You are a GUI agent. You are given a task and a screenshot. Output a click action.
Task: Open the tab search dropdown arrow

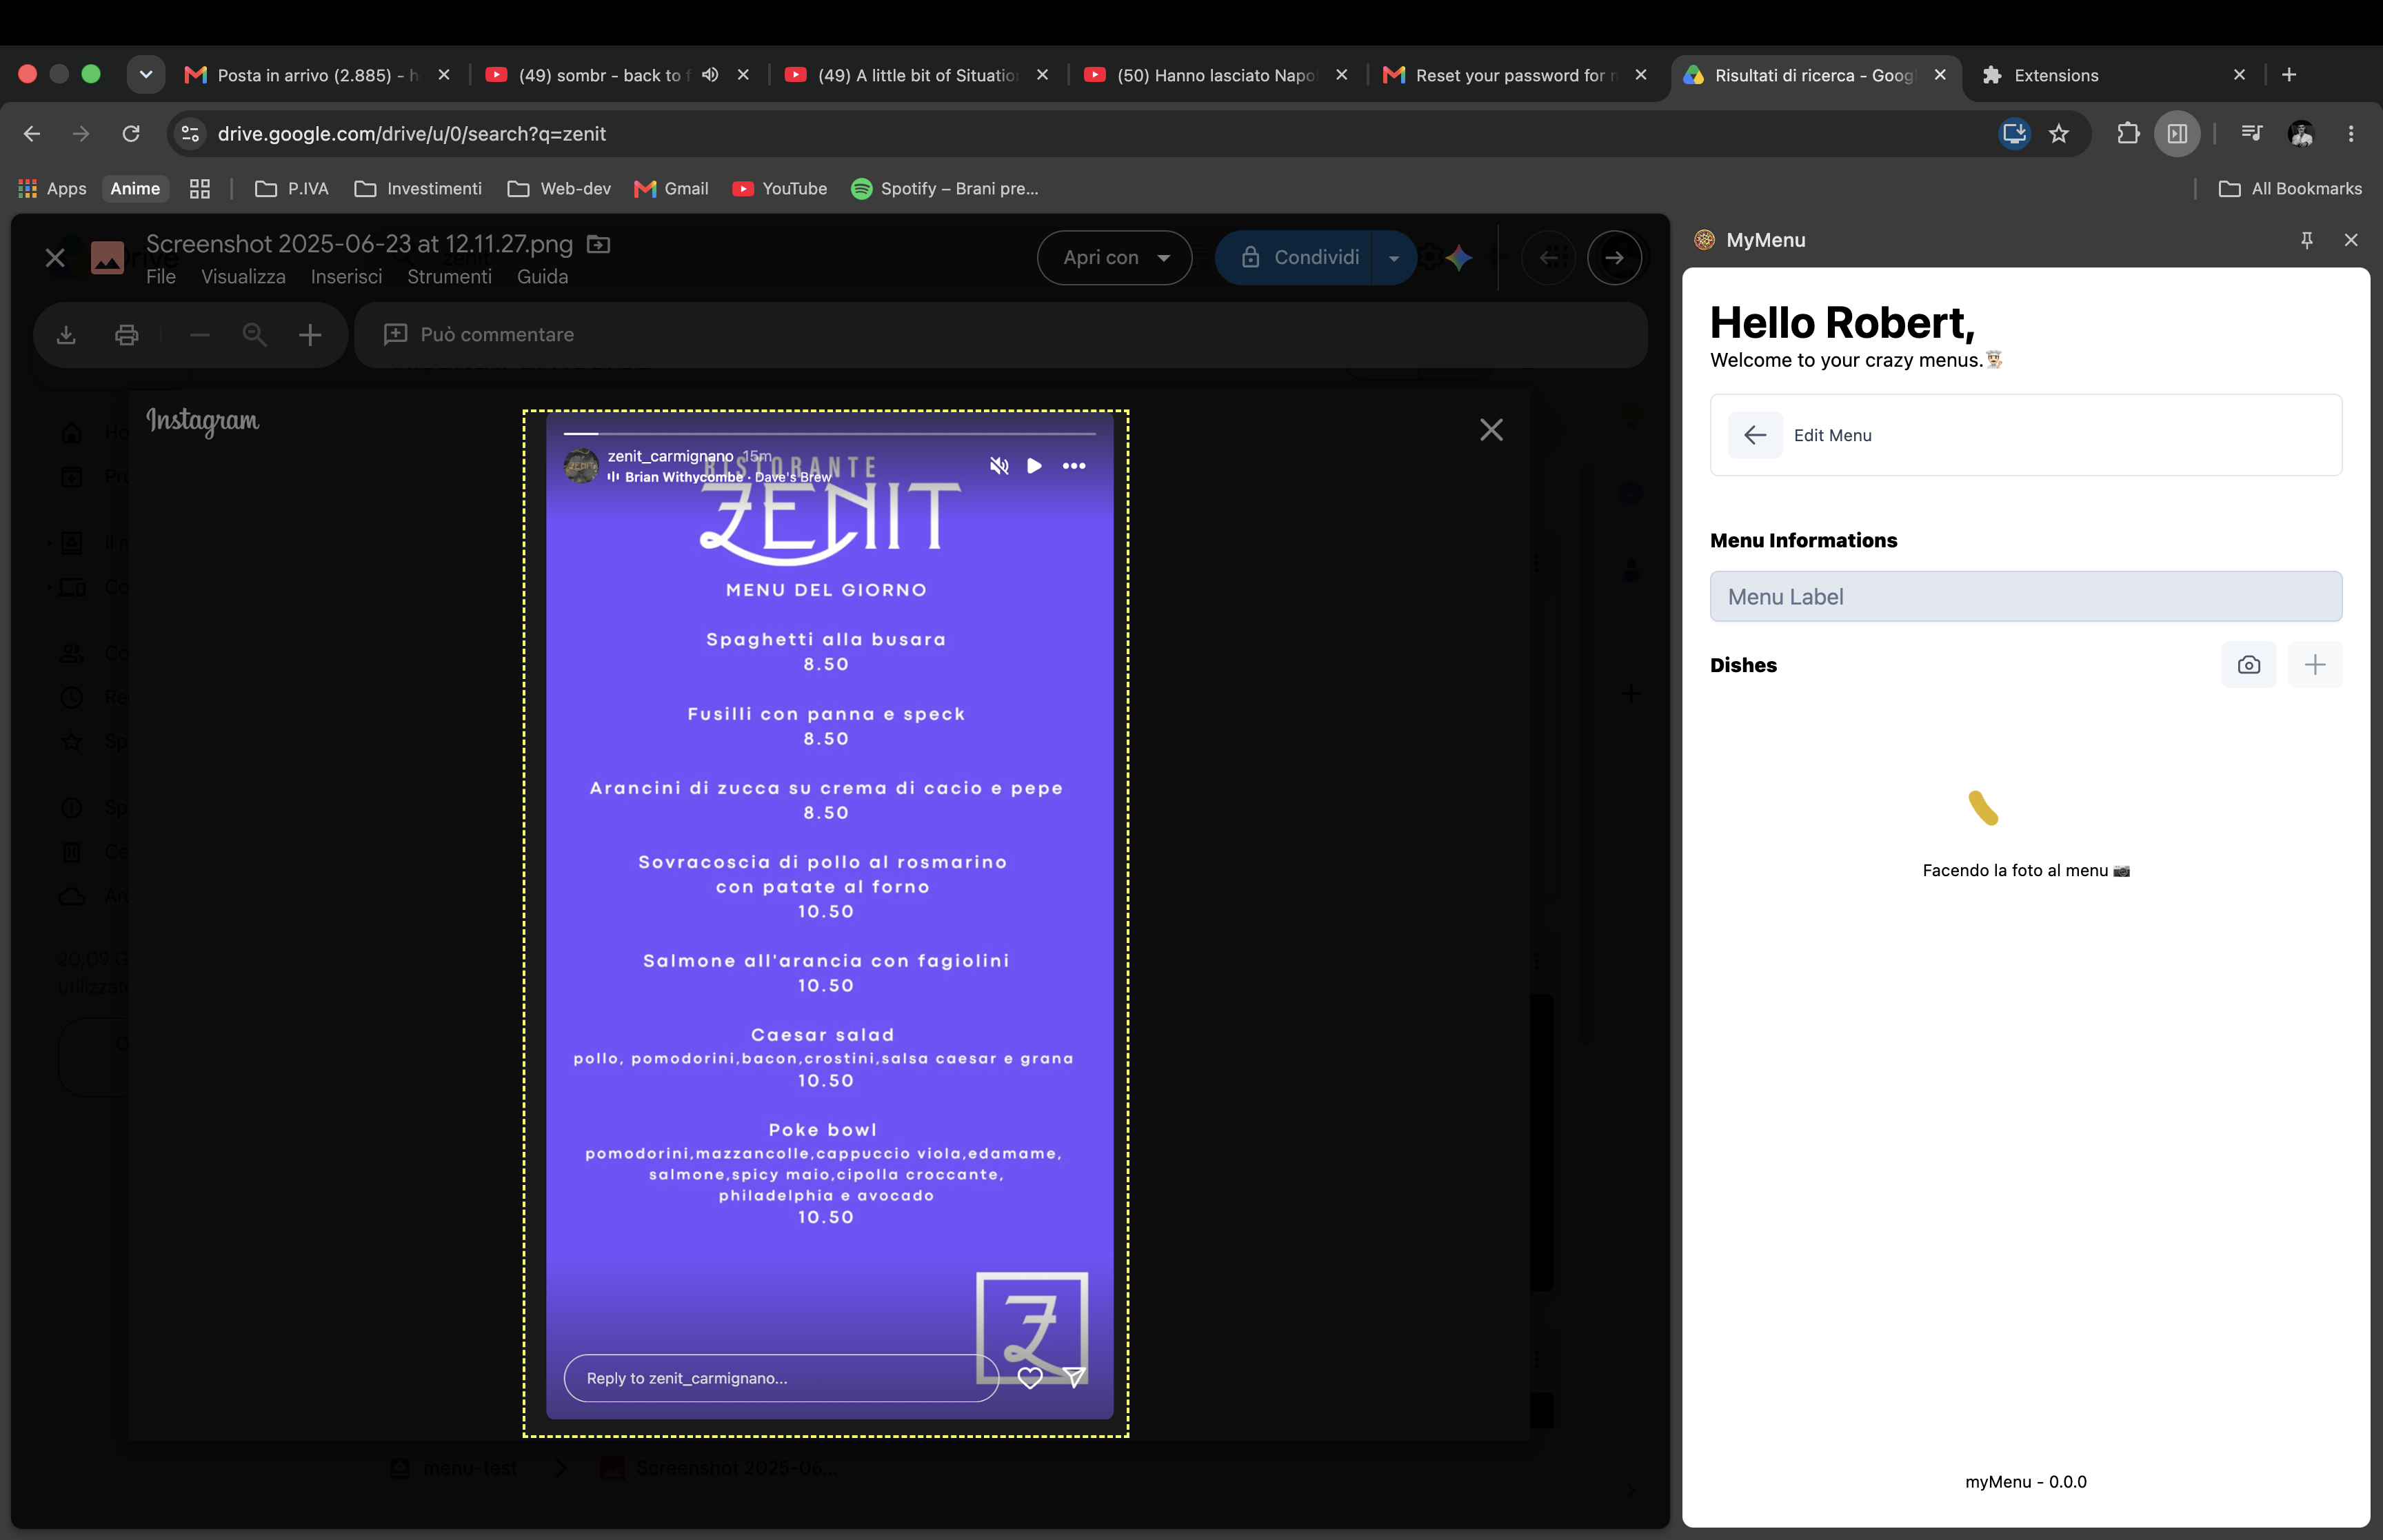(x=146, y=75)
